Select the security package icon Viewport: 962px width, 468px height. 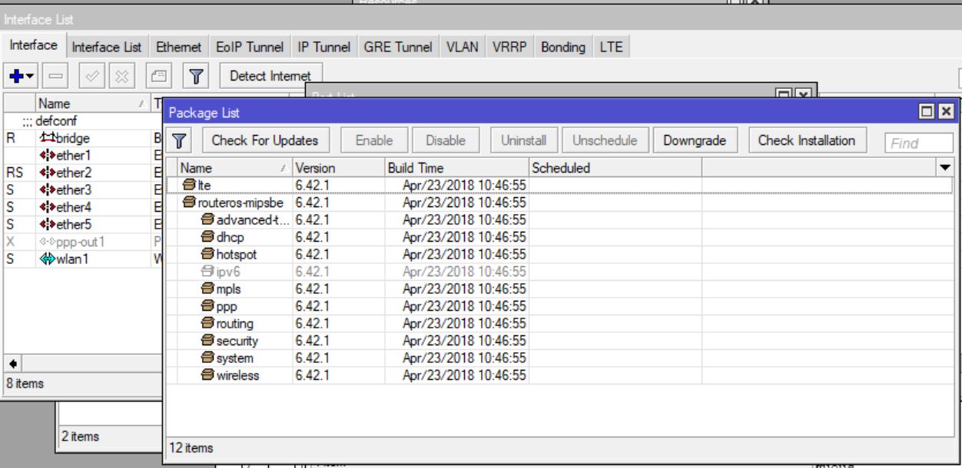click(207, 341)
